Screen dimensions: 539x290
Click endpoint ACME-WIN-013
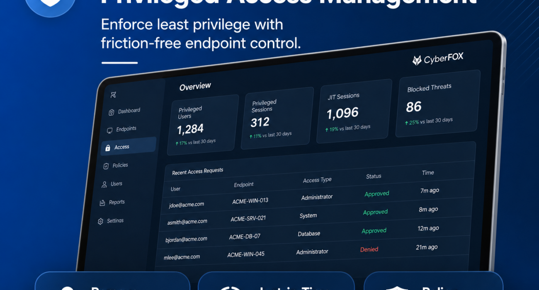click(x=250, y=201)
